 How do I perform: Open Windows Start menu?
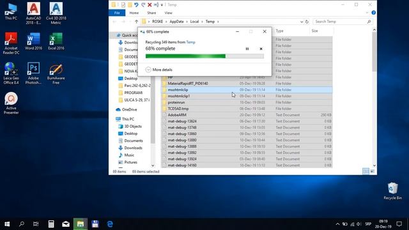click(7, 224)
